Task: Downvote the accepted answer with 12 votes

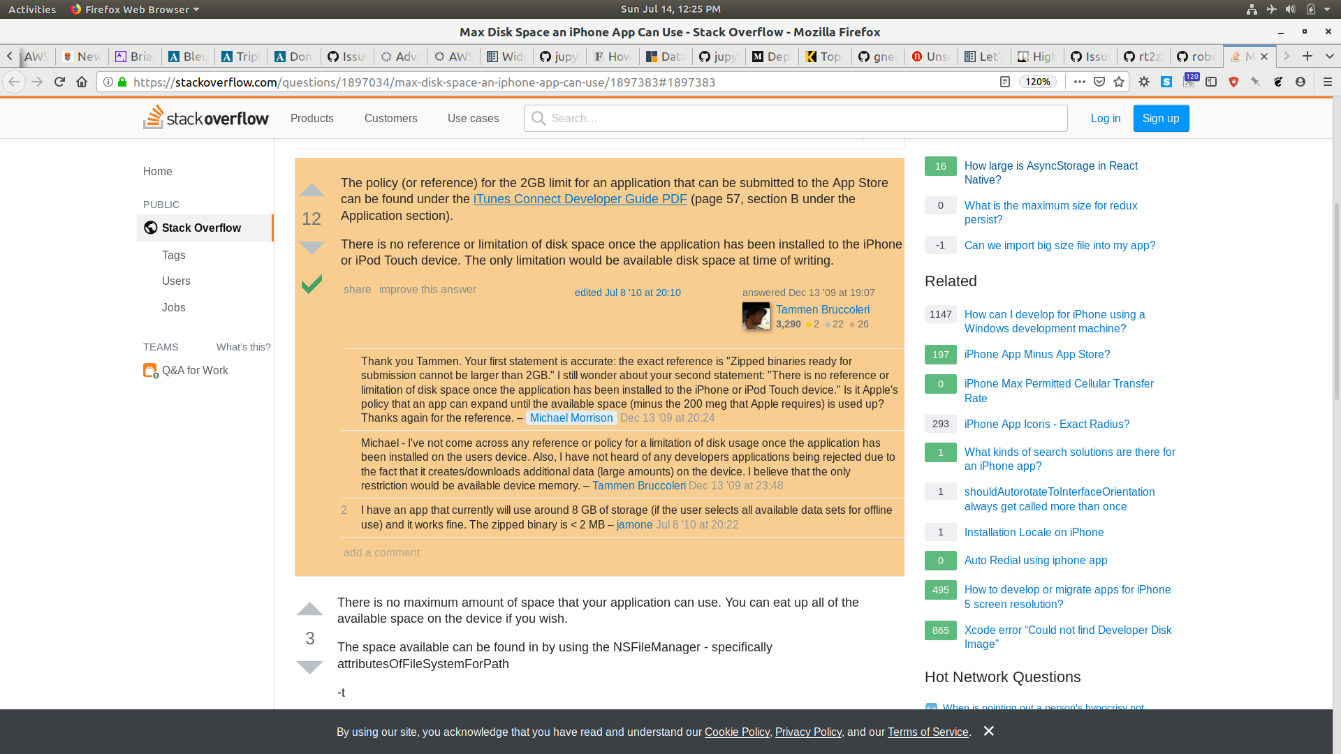Action: coord(312,247)
